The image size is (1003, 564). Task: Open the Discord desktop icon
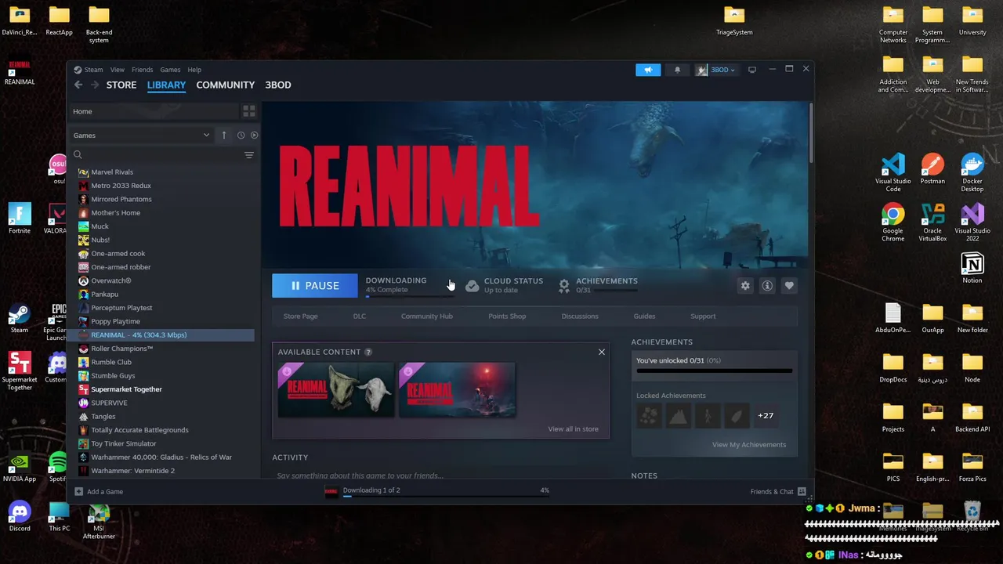[20, 517]
